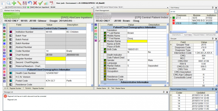Click the green plus add record icon
Screen dimensions: 218x111
click(14, 3)
